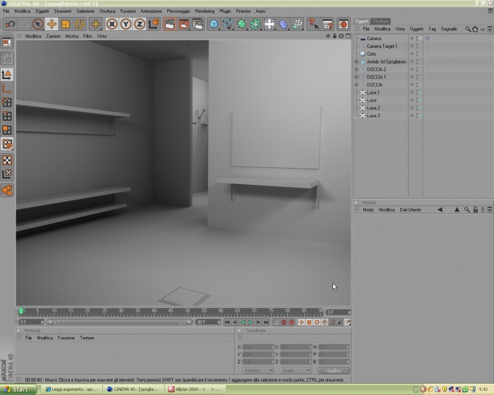
Task: Click the Applica button
Action: [x=334, y=370]
